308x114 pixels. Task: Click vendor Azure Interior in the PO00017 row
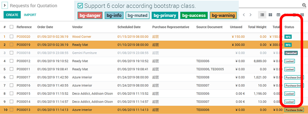[x=82, y=77]
